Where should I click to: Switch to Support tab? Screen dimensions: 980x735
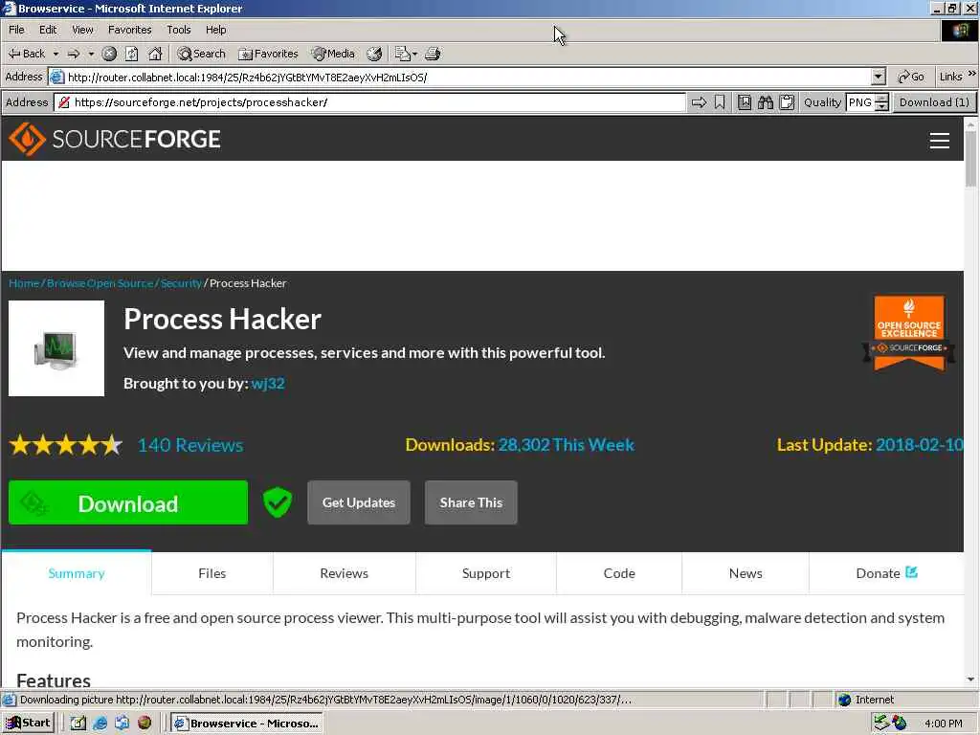[x=485, y=573]
